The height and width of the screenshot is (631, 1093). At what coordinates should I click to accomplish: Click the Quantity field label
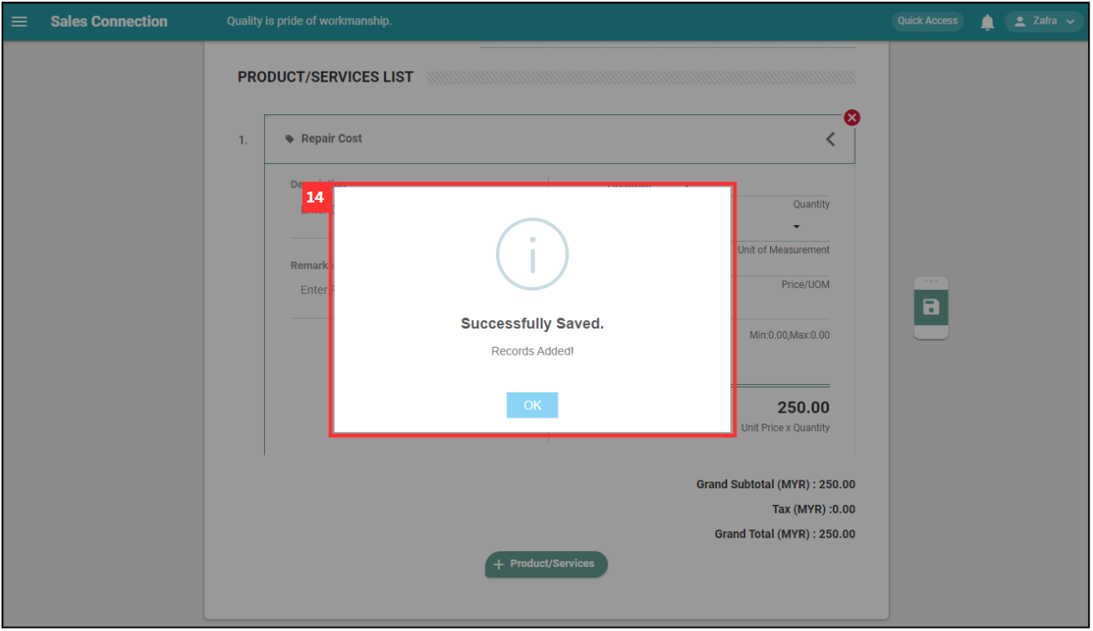coord(811,204)
